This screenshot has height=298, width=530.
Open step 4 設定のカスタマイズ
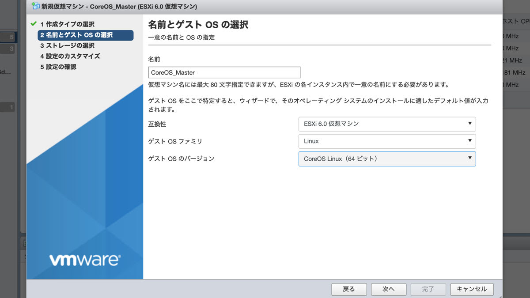pyautogui.click(x=70, y=56)
